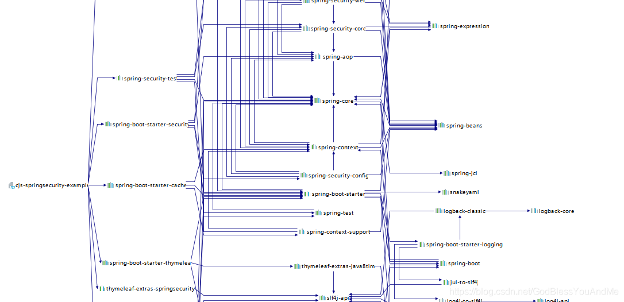The height and width of the screenshot is (302, 624).
Task: Select the snakeyaml node label
Action: coord(464,192)
